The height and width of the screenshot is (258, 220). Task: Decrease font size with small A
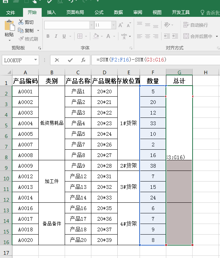pos(129,25)
